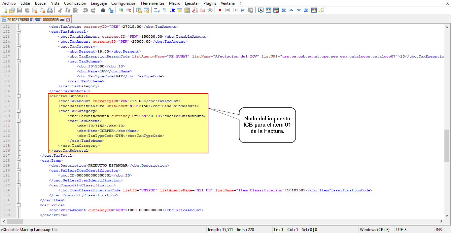
Task: Redo the last undone action
Action: point(93,10)
